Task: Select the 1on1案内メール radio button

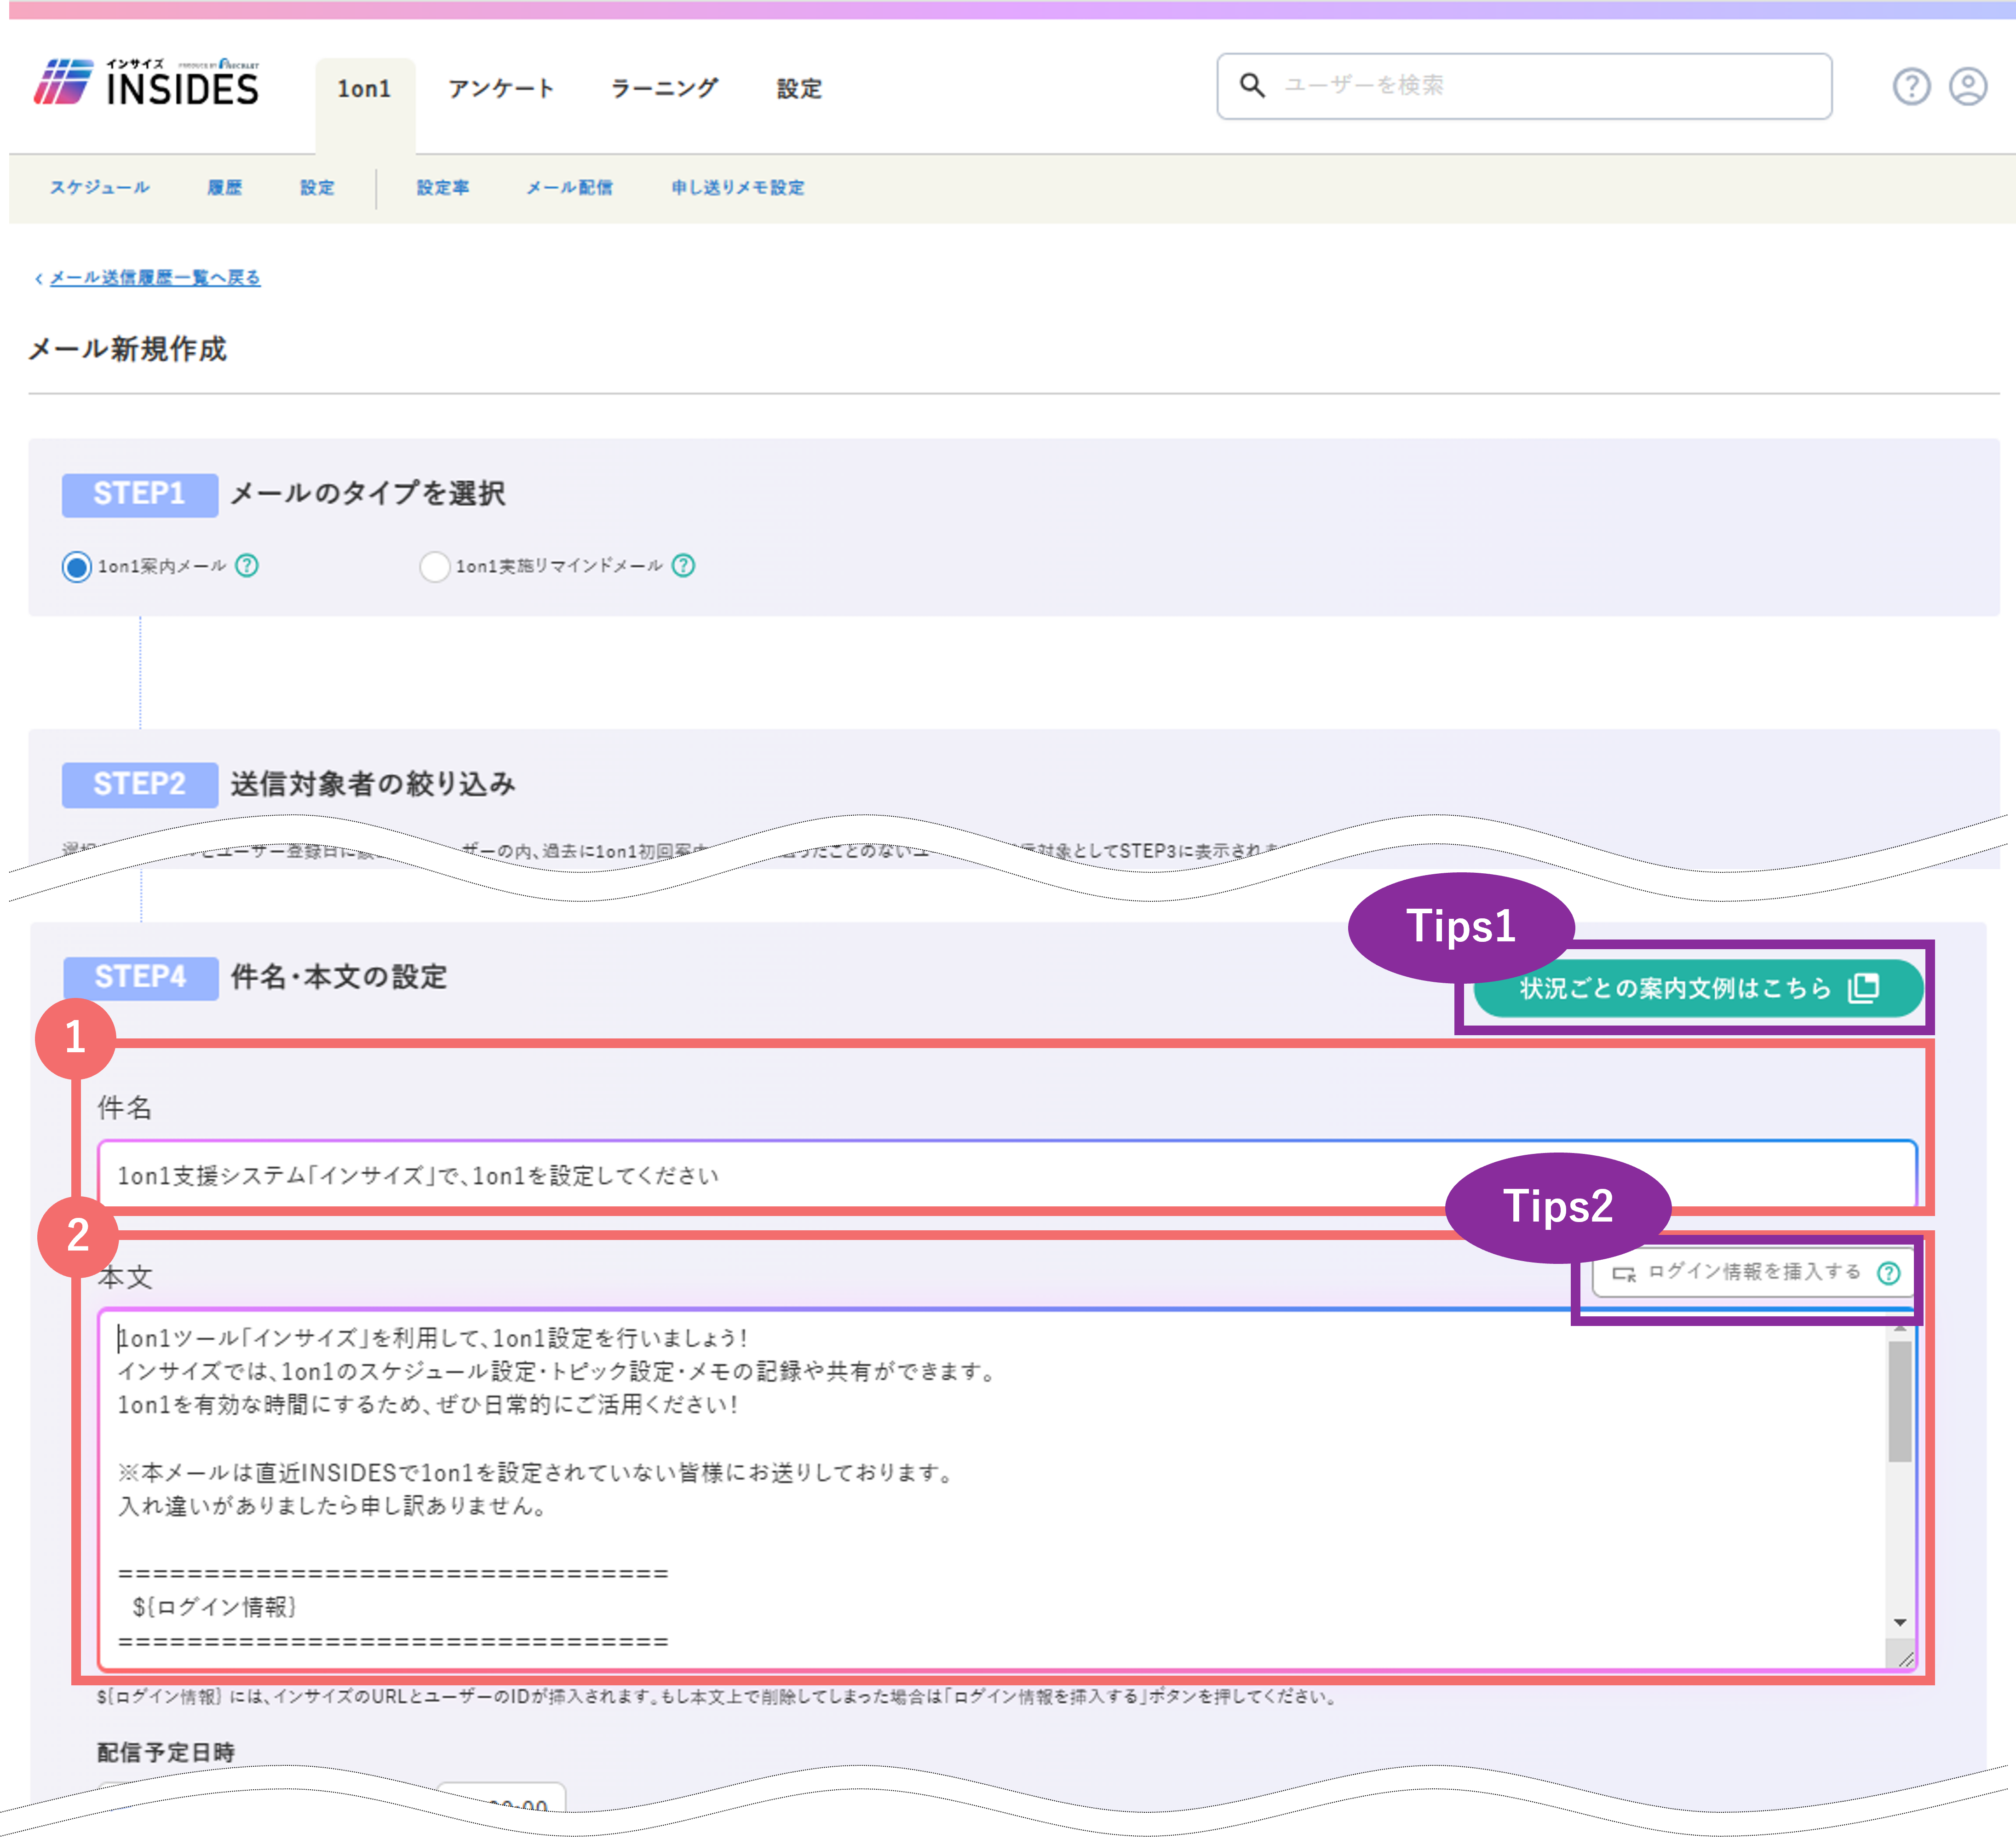Action: [x=76, y=566]
